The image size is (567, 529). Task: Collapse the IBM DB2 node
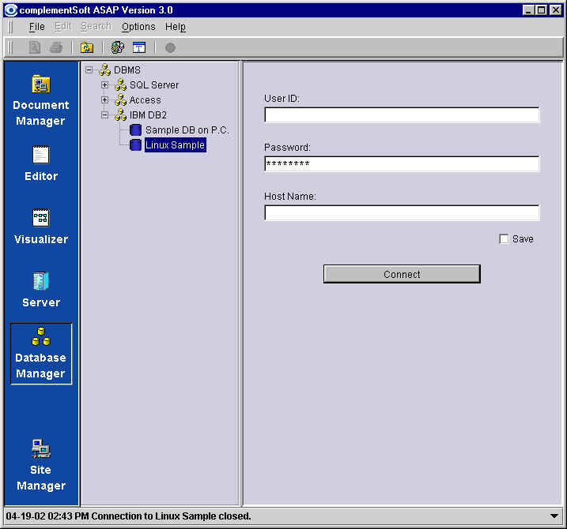105,114
